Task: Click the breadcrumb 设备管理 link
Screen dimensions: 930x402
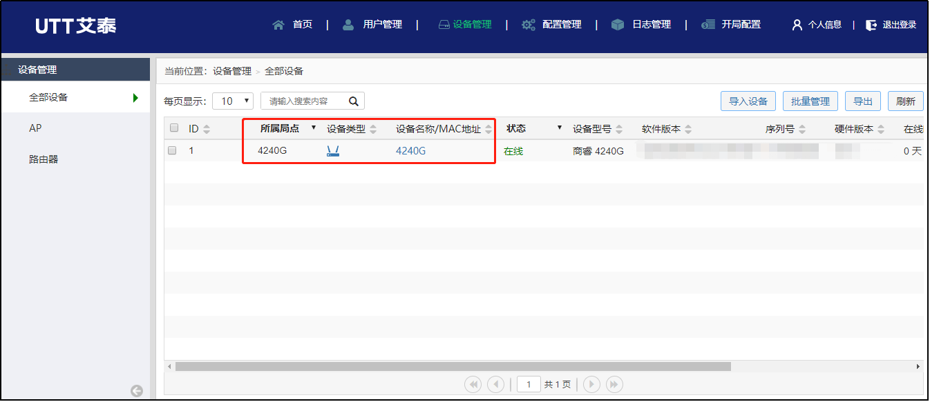Action: click(x=232, y=71)
